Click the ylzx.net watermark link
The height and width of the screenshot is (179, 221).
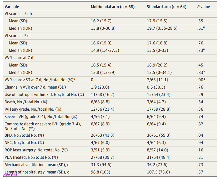9,175
